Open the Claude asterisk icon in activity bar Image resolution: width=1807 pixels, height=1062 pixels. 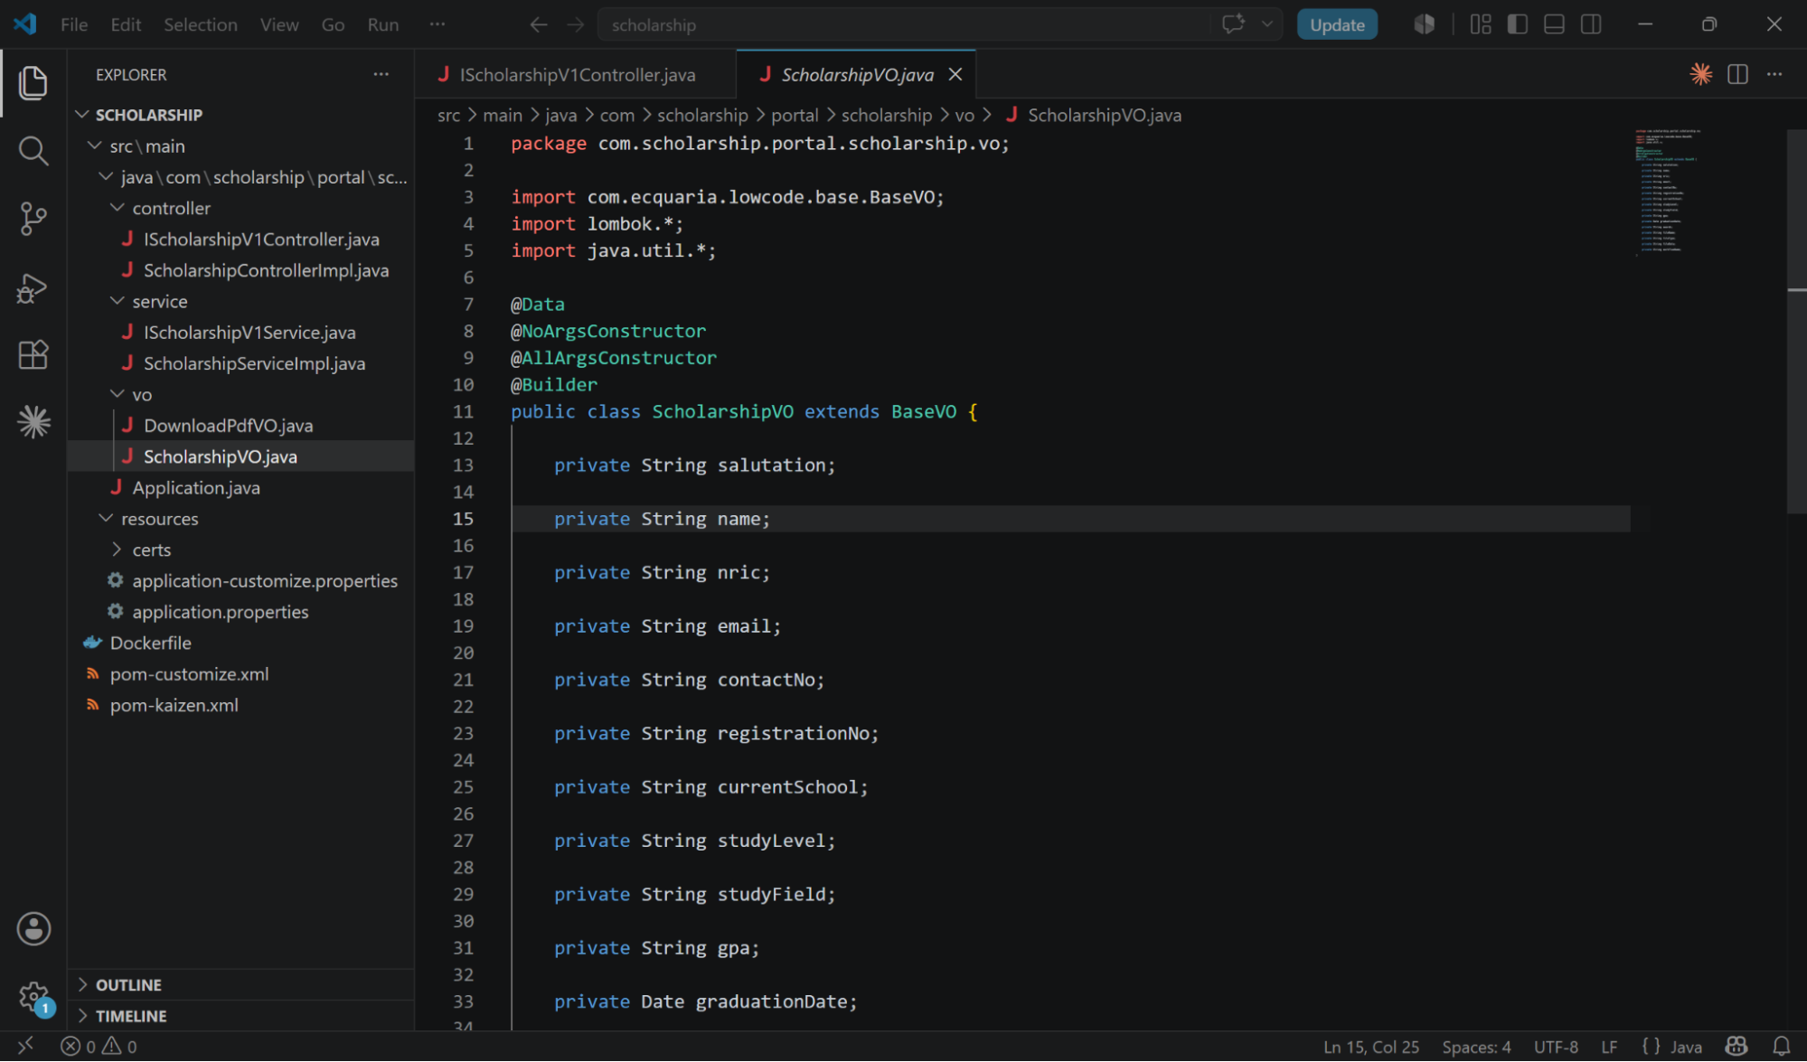(x=33, y=422)
